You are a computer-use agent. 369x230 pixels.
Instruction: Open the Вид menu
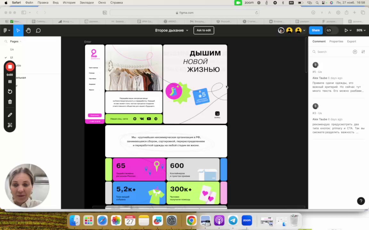55,3
